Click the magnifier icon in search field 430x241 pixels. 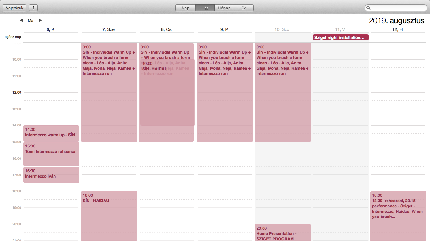369,8
